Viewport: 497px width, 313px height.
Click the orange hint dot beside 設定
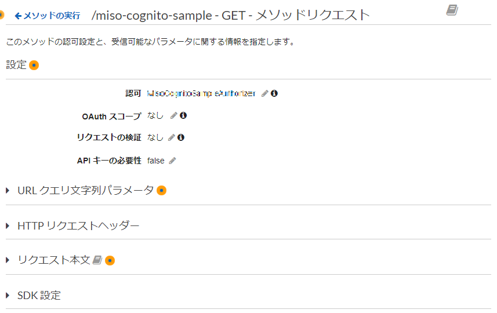pyautogui.click(x=34, y=65)
